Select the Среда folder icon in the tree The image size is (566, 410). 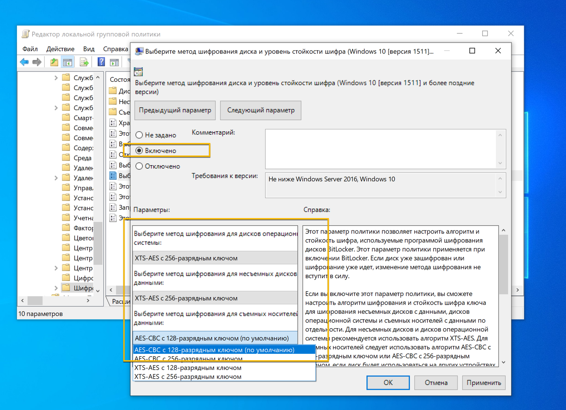[x=66, y=158]
